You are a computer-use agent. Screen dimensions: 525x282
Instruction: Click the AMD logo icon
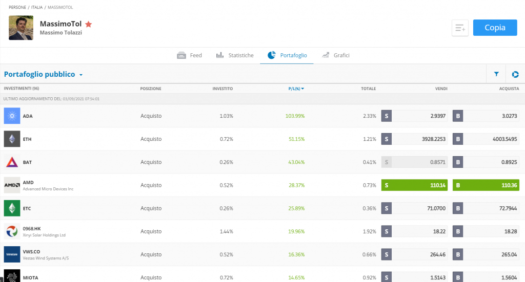[12, 185]
